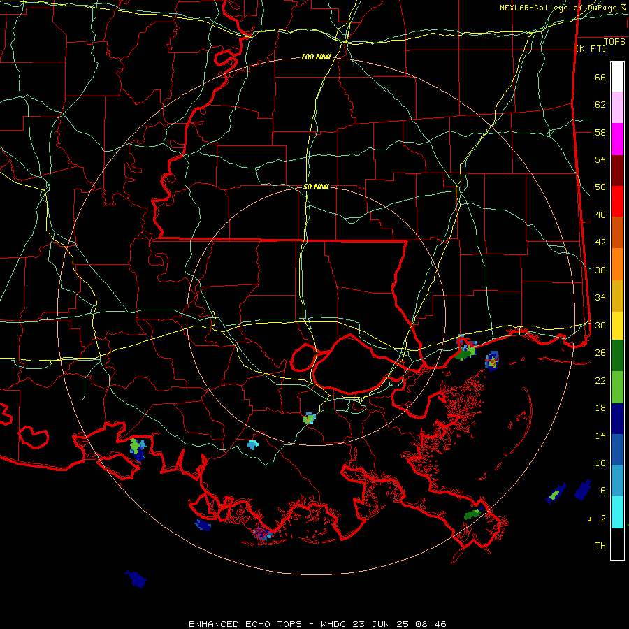Click the legend value '10'

tap(600, 463)
